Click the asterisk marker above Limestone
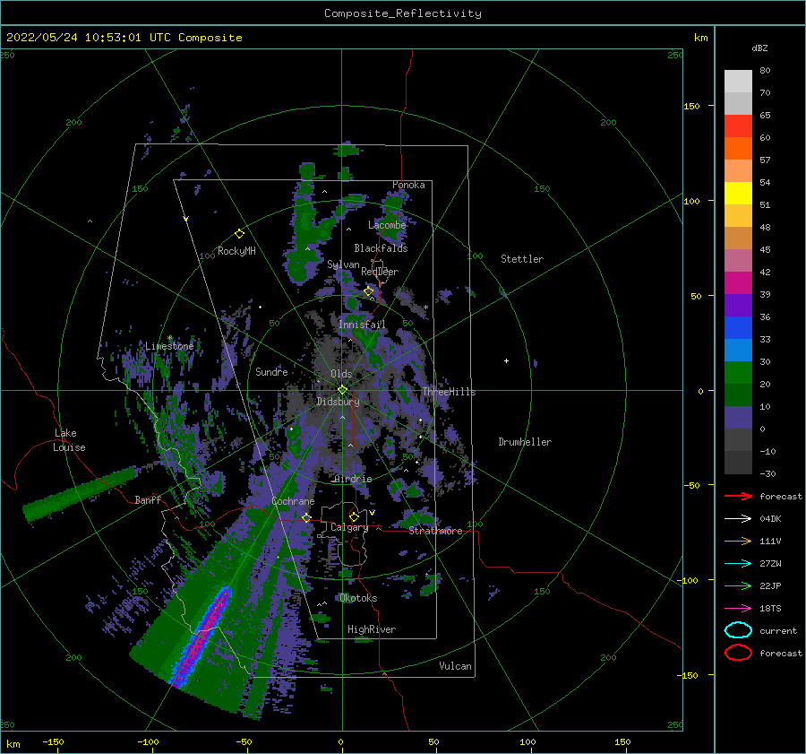Viewport: 806px width, 754px height. tap(169, 338)
